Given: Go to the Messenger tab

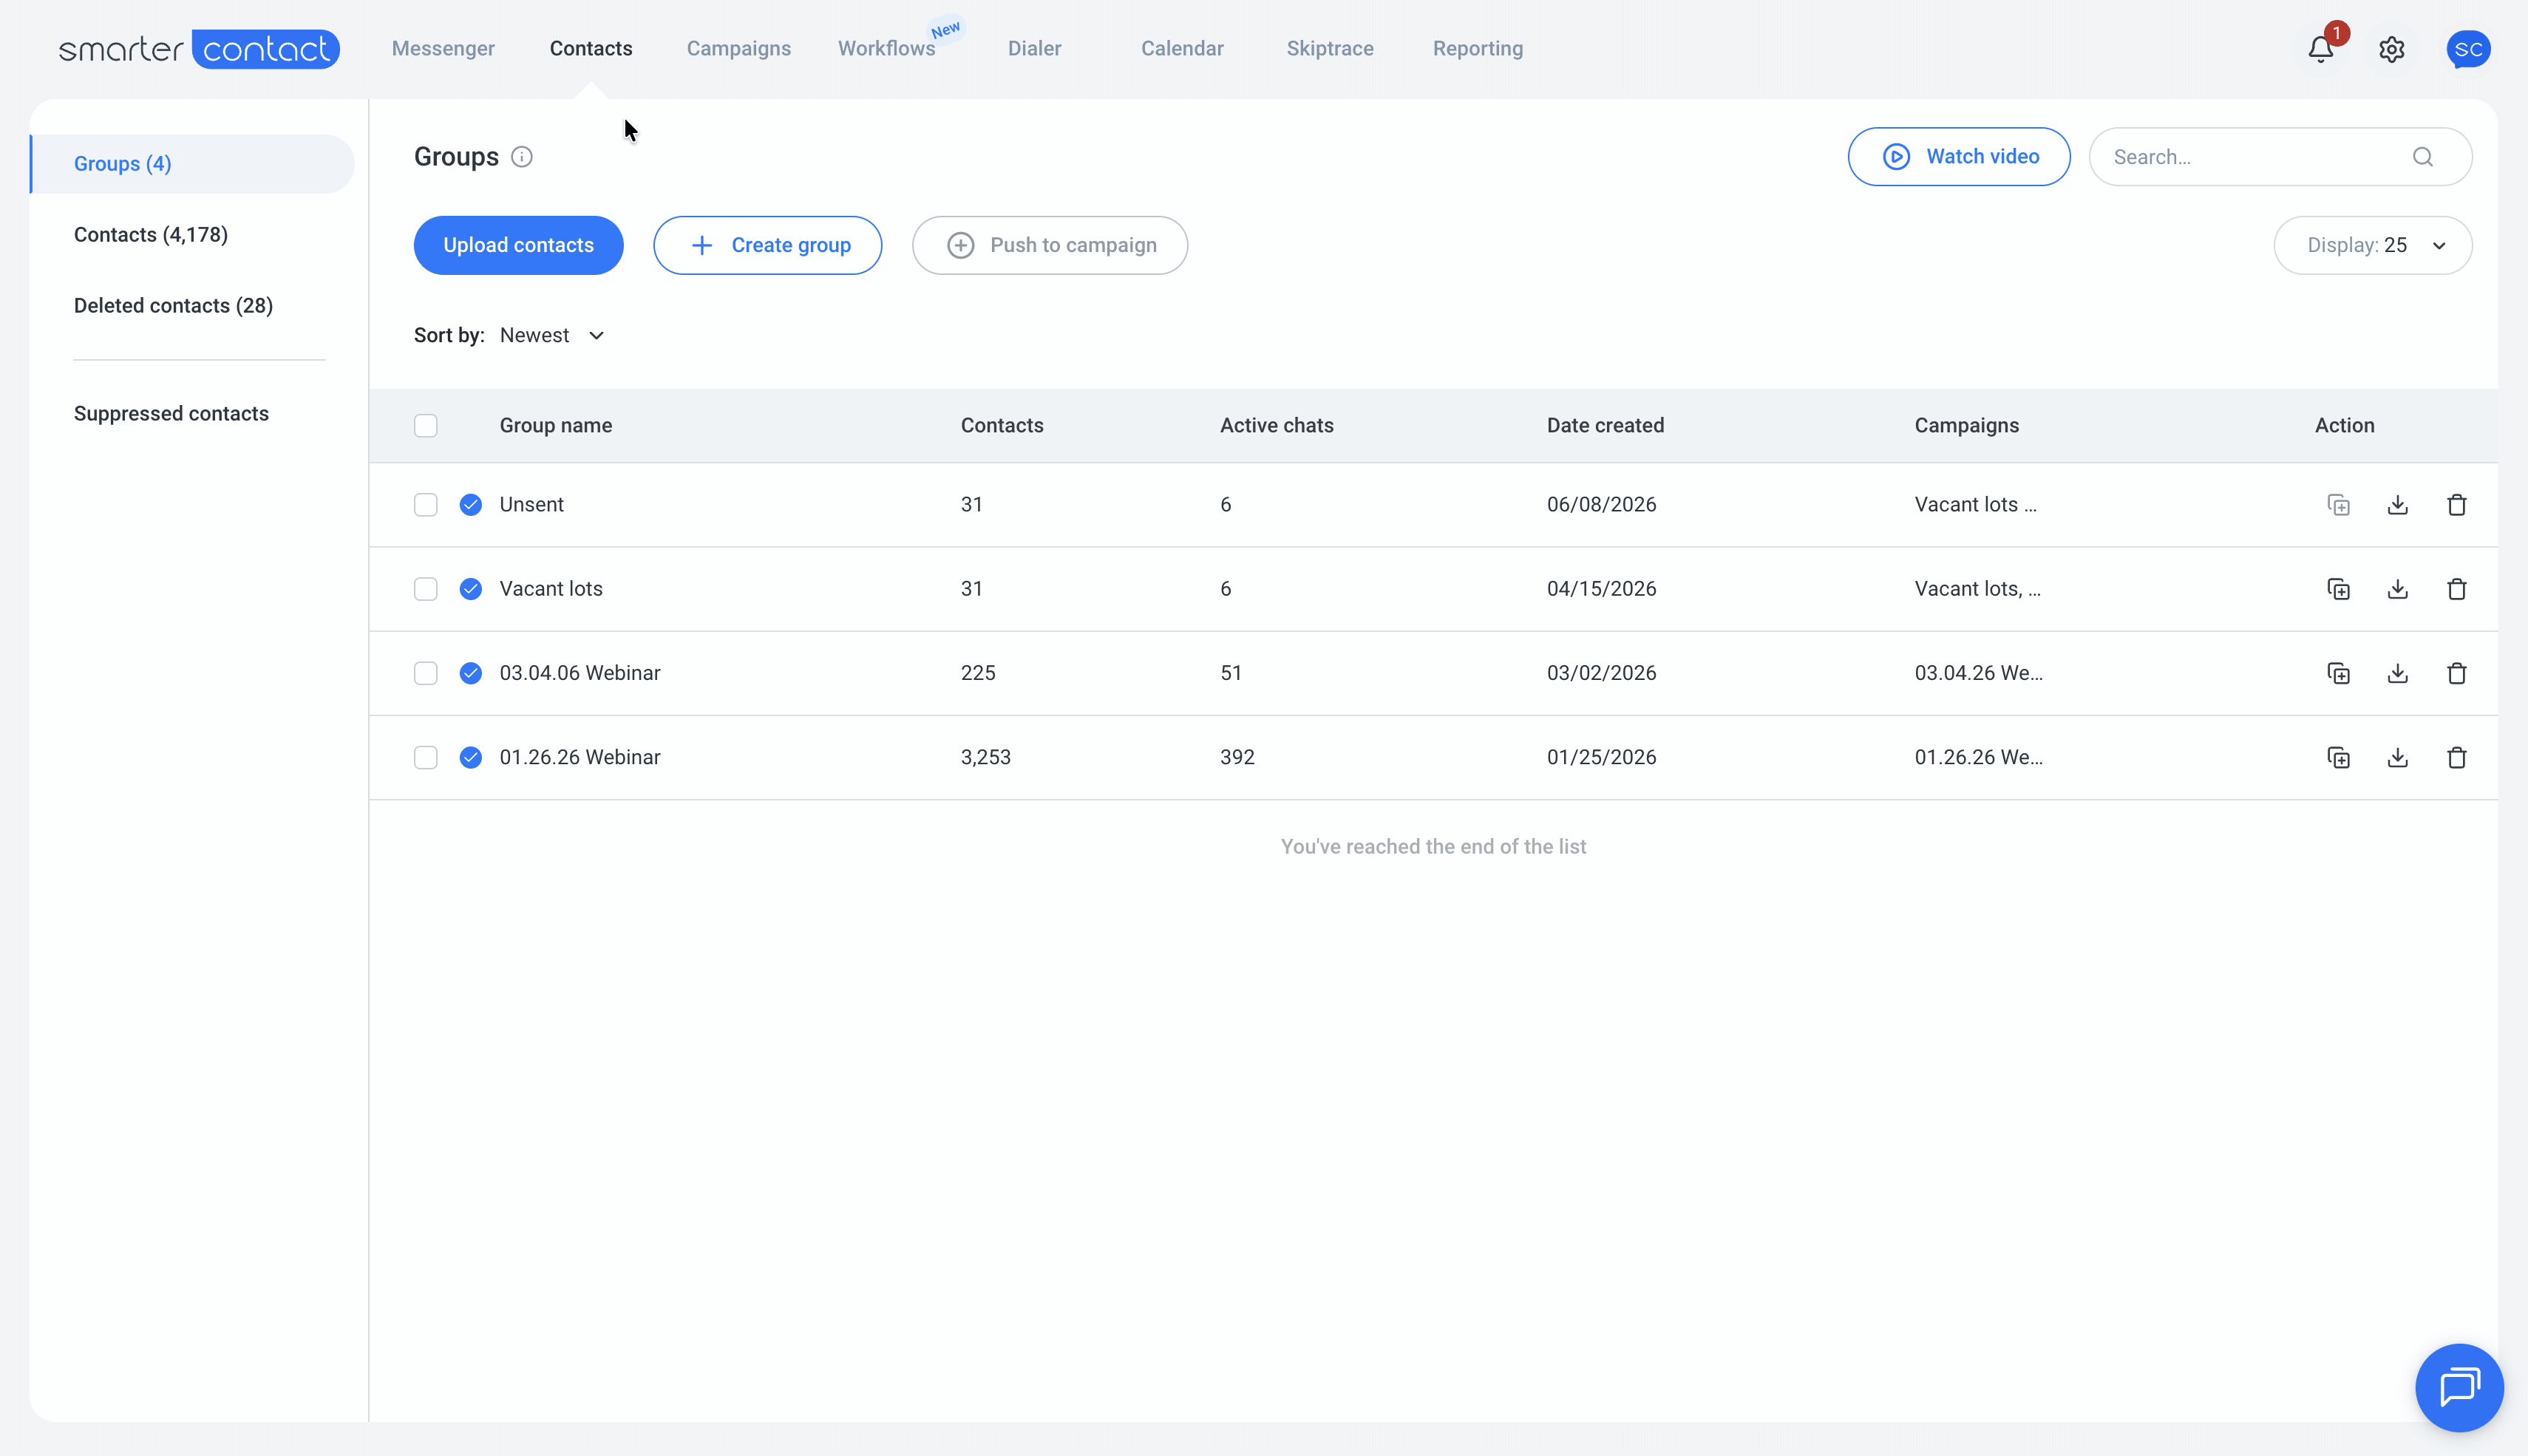Looking at the screenshot, I should (443, 48).
